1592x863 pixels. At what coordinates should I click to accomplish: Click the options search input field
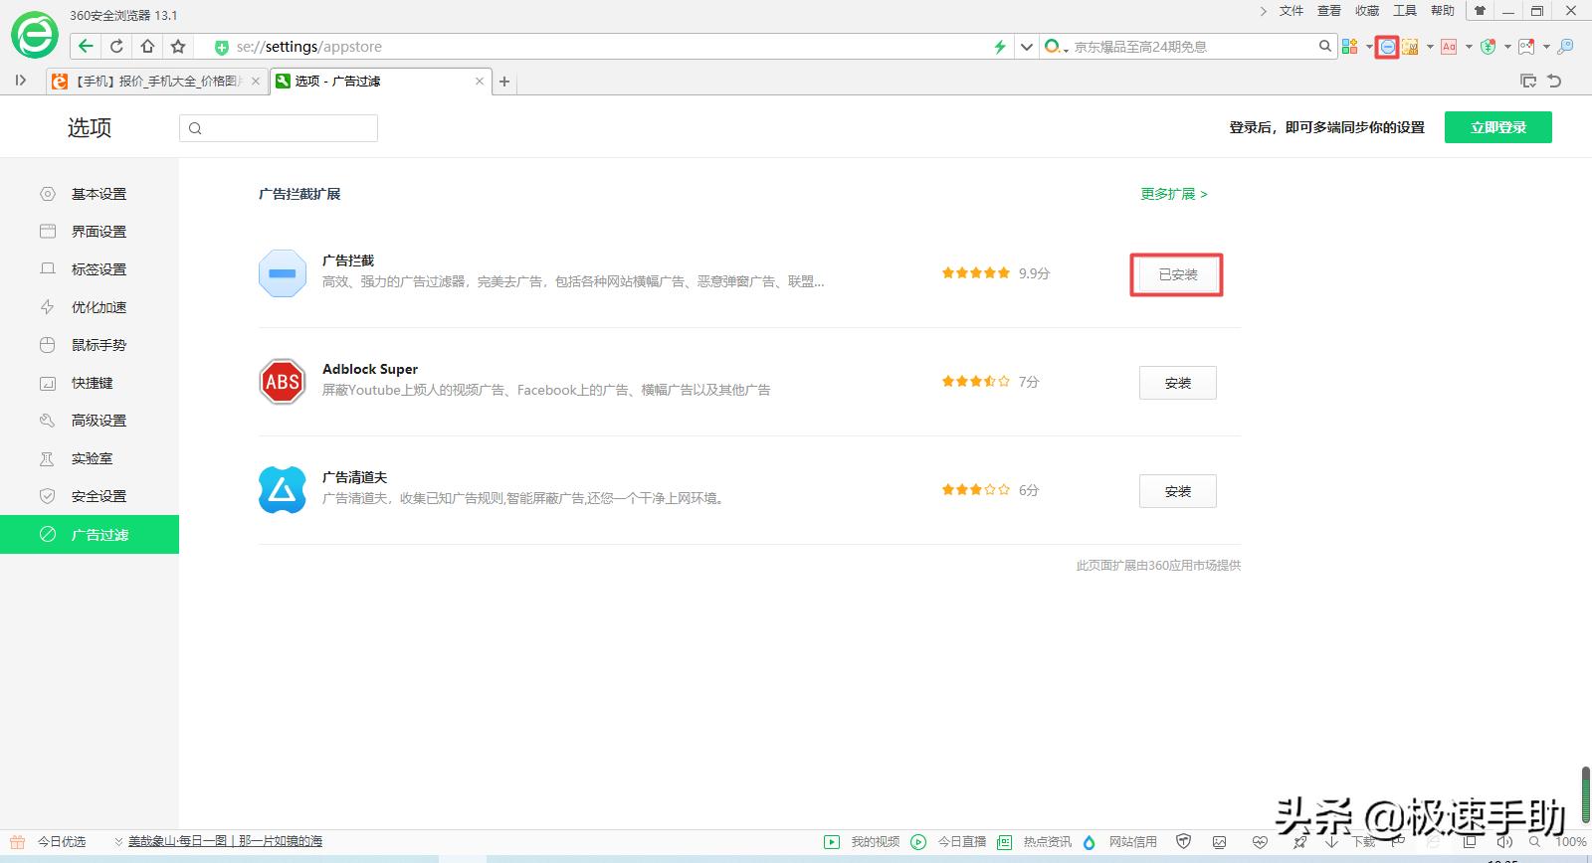tap(279, 128)
